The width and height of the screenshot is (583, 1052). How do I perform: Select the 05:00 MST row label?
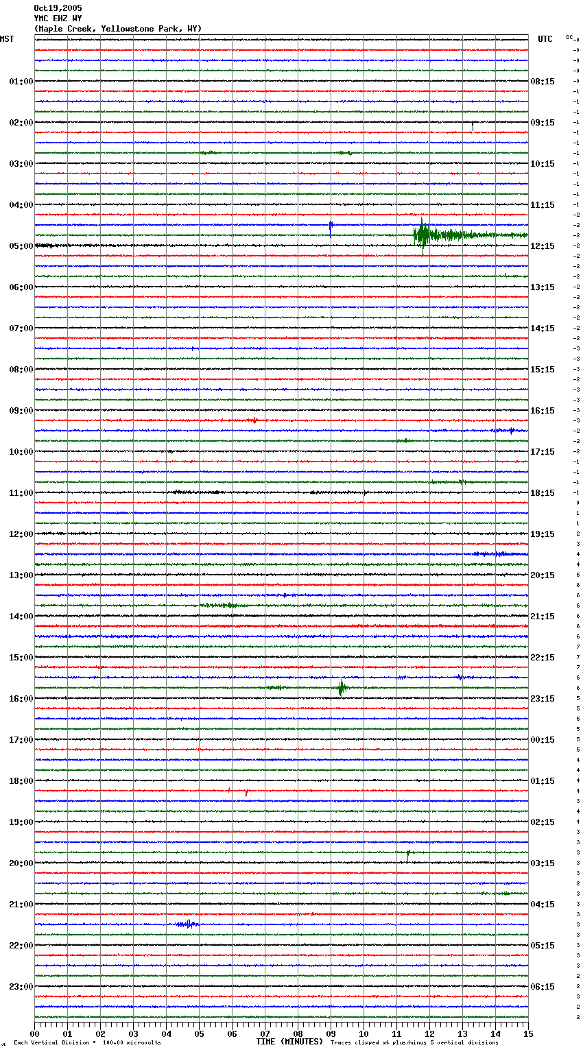[x=21, y=246]
